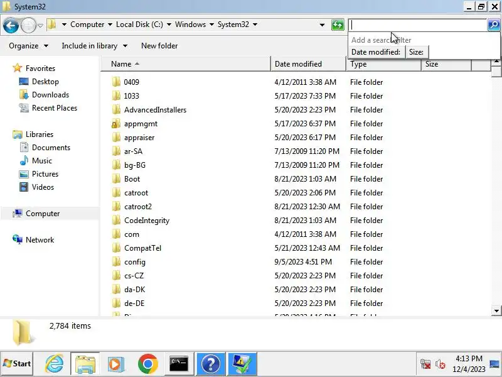Sort by the Name column header

pos(186,64)
